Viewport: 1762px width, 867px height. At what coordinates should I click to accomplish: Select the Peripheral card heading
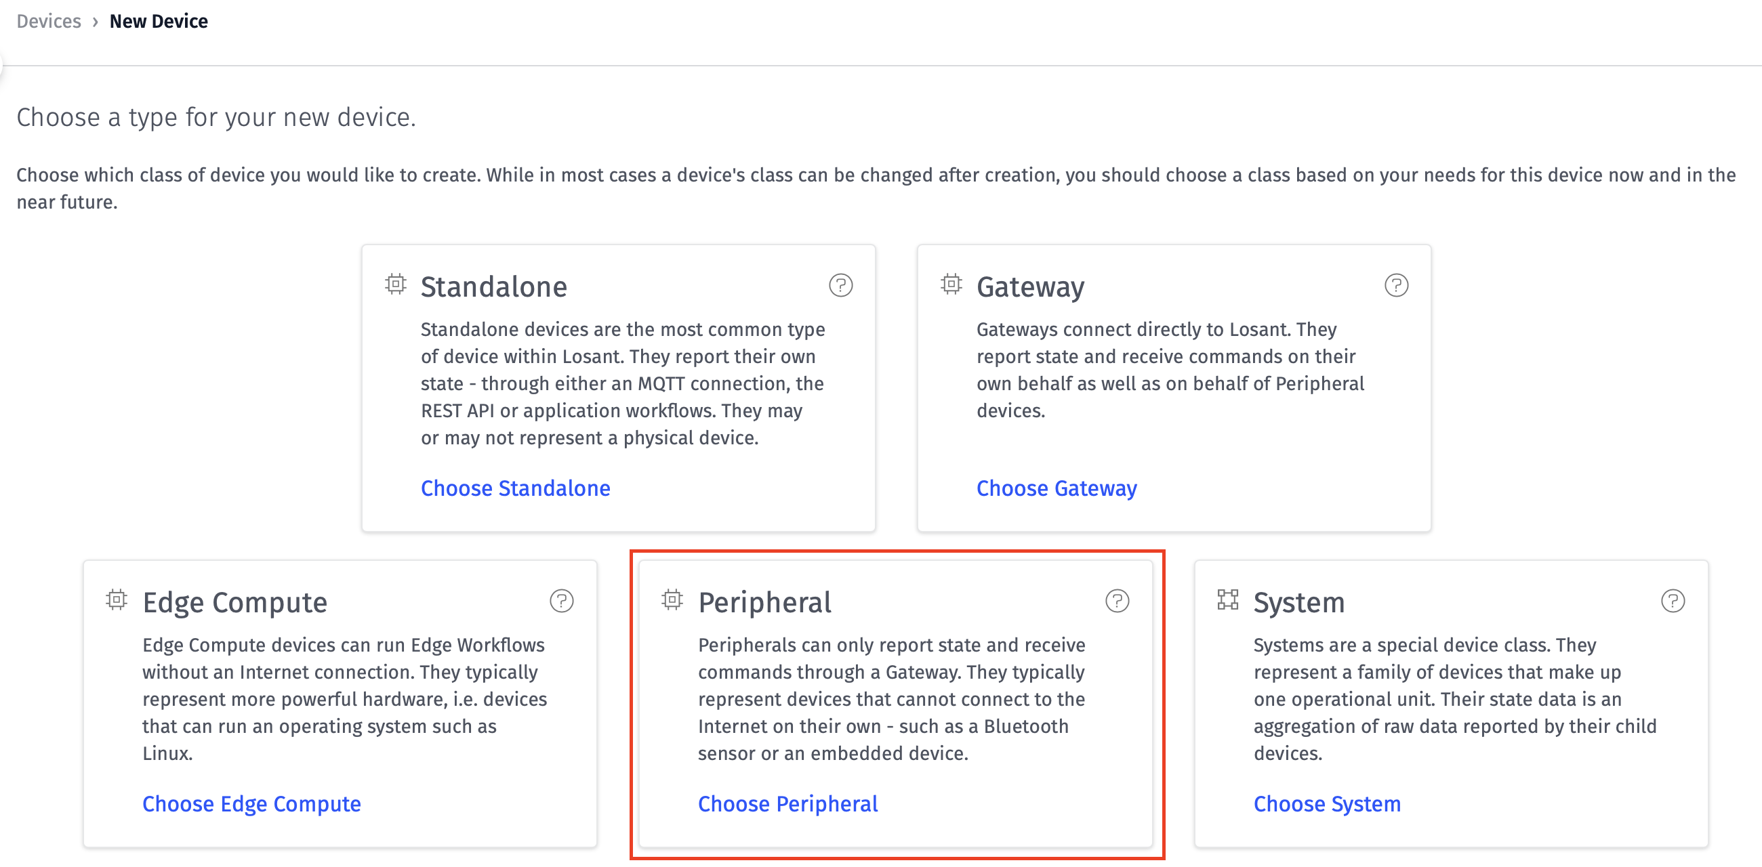(764, 602)
